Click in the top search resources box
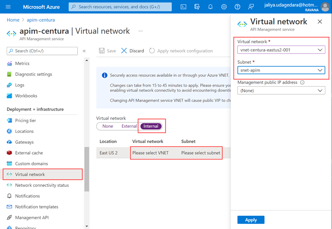Image resolution: width=332 pixels, height=229 pixels. [120, 7]
